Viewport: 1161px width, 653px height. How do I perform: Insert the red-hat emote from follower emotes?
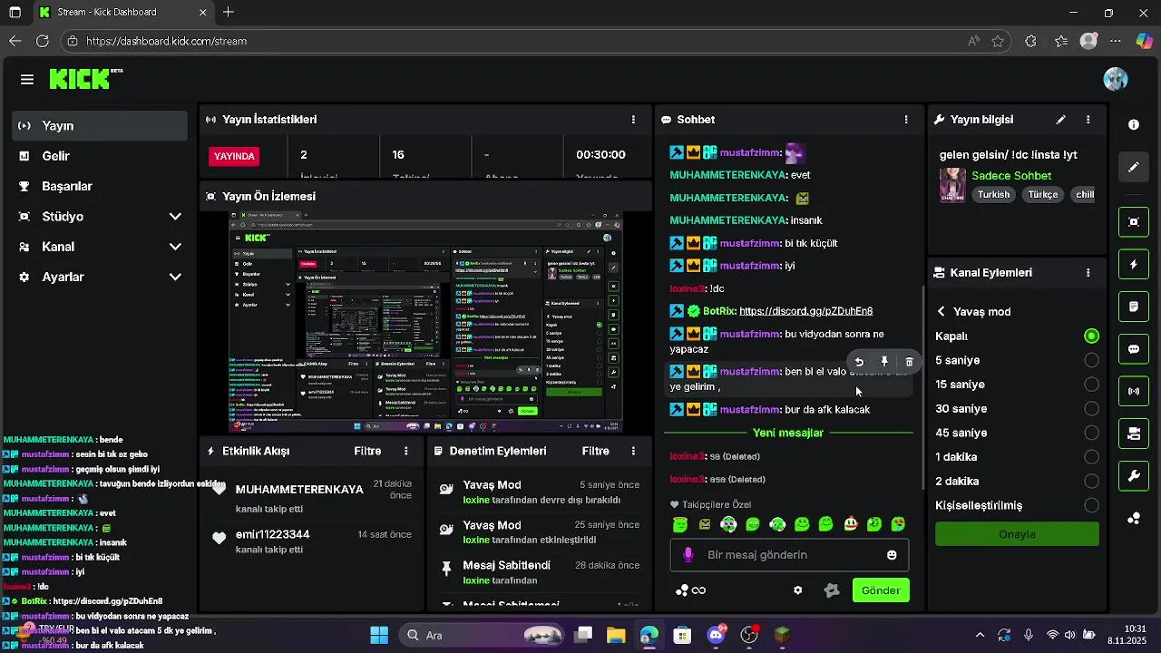(x=851, y=523)
